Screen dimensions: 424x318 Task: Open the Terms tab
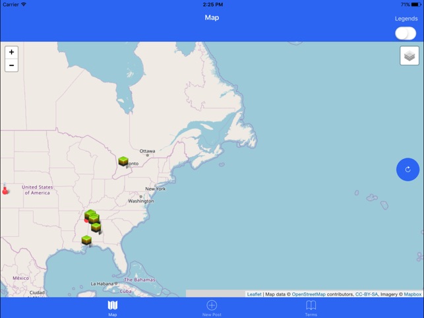tap(311, 308)
